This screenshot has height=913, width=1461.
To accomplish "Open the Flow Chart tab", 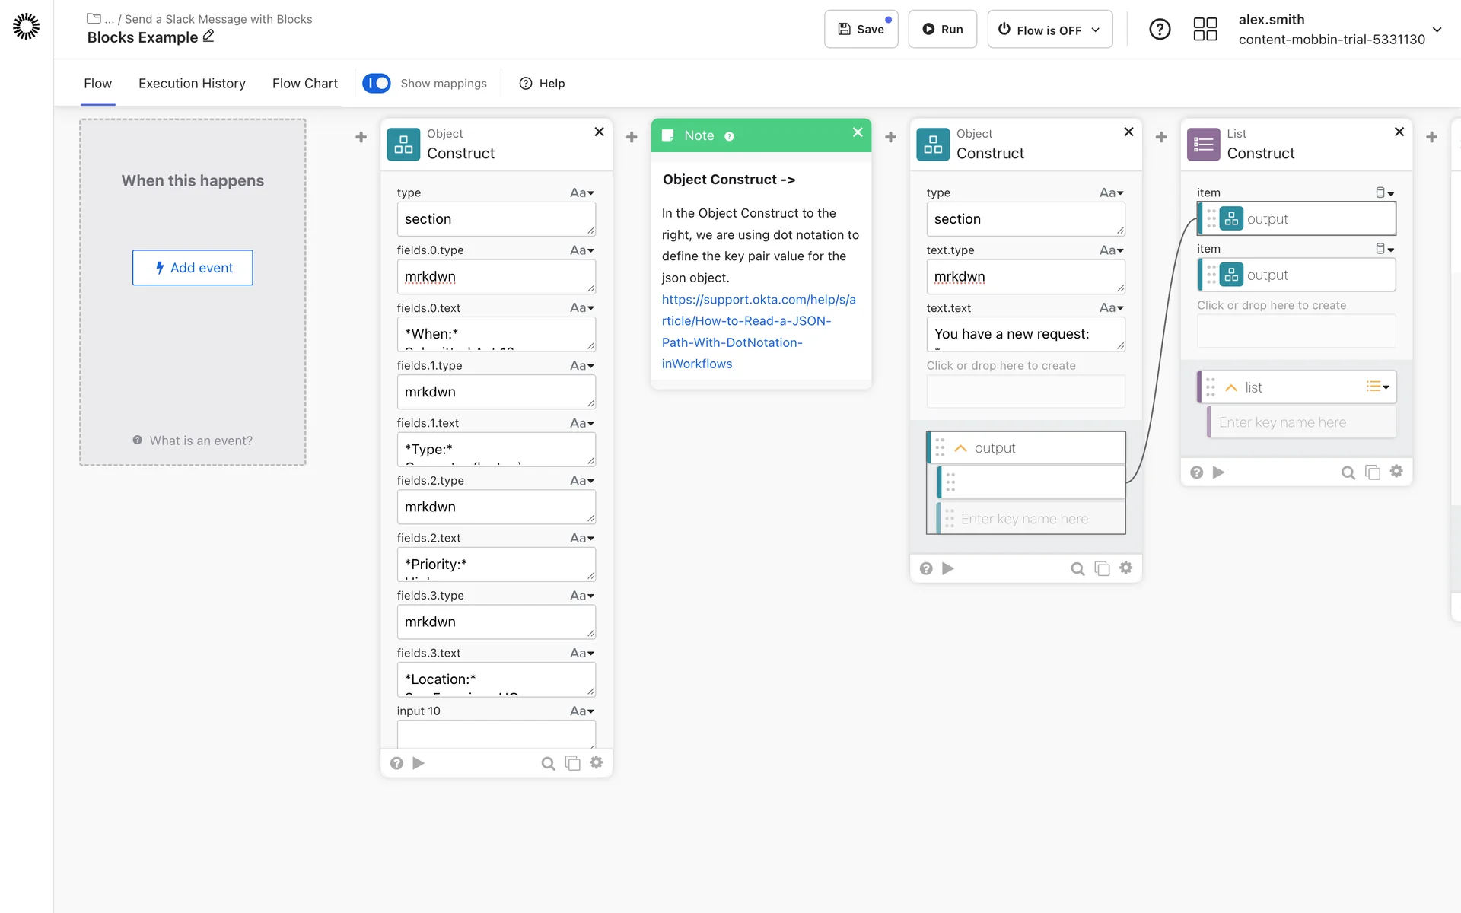I will click(304, 83).
